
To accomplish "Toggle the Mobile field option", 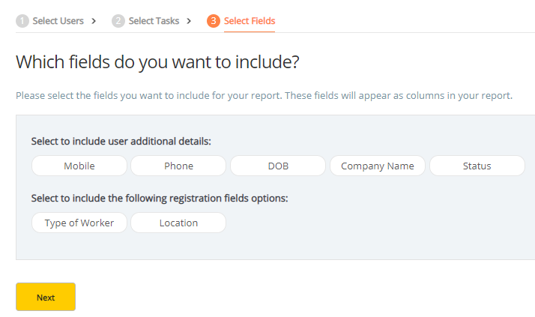I will (x=79, y=166).
